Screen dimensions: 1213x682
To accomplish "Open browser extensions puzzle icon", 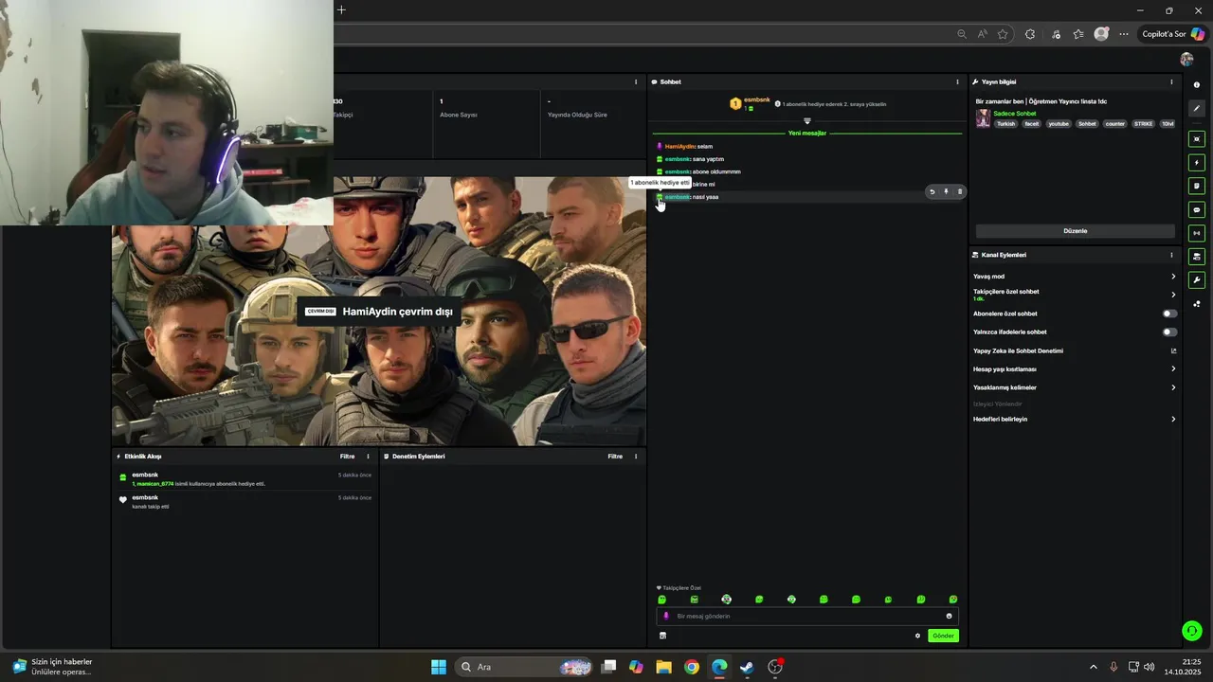I will (x=1030, y=34).
